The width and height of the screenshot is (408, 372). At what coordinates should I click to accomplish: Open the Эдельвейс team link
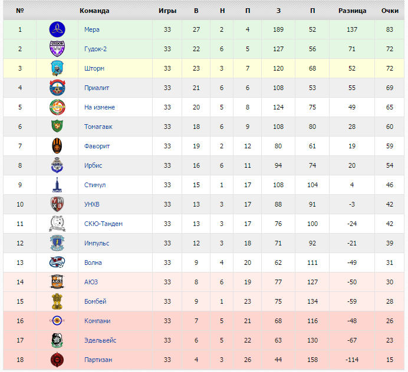pos(100,340)
